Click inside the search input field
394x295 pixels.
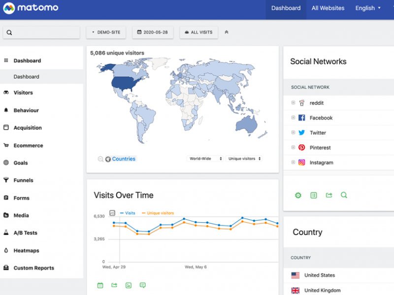coord(41,32)
